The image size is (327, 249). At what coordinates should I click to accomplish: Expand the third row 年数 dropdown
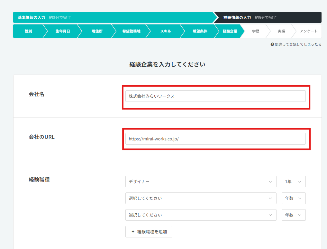pos(293,215)
